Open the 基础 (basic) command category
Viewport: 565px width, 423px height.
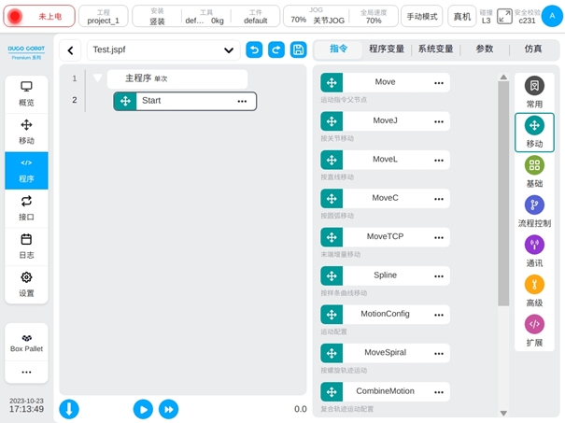(534, 171)
